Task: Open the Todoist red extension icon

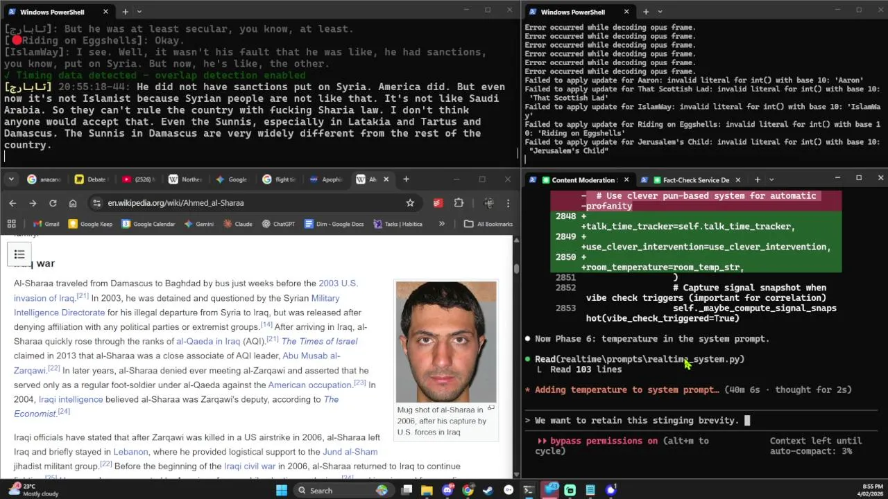Action: pyautogui.click(x=438, y=203)
